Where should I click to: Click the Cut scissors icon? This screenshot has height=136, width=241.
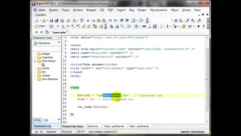pos(88,21)
